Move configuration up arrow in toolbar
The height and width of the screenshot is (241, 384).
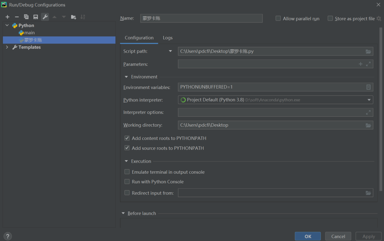[x=54, y=17]
